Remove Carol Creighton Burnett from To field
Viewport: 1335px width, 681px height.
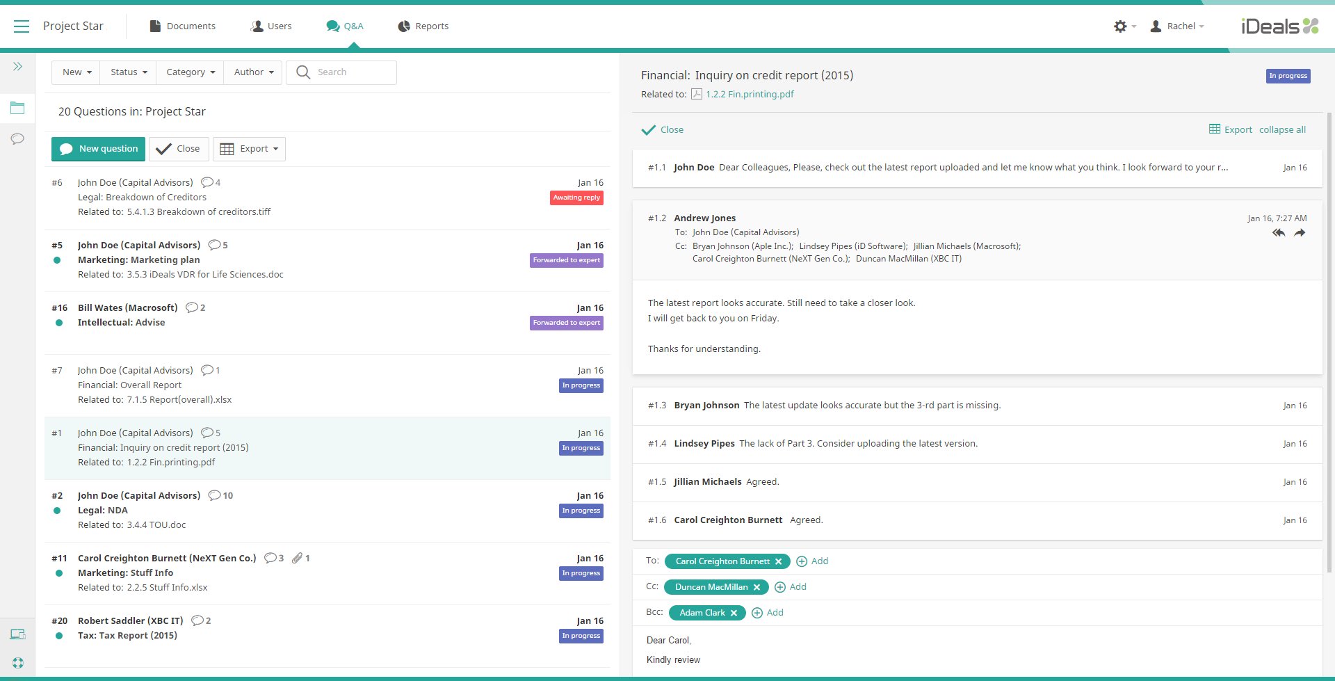779,561
